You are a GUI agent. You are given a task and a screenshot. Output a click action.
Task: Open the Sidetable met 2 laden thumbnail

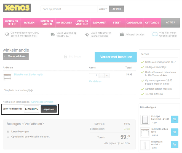tap(7, 77)
